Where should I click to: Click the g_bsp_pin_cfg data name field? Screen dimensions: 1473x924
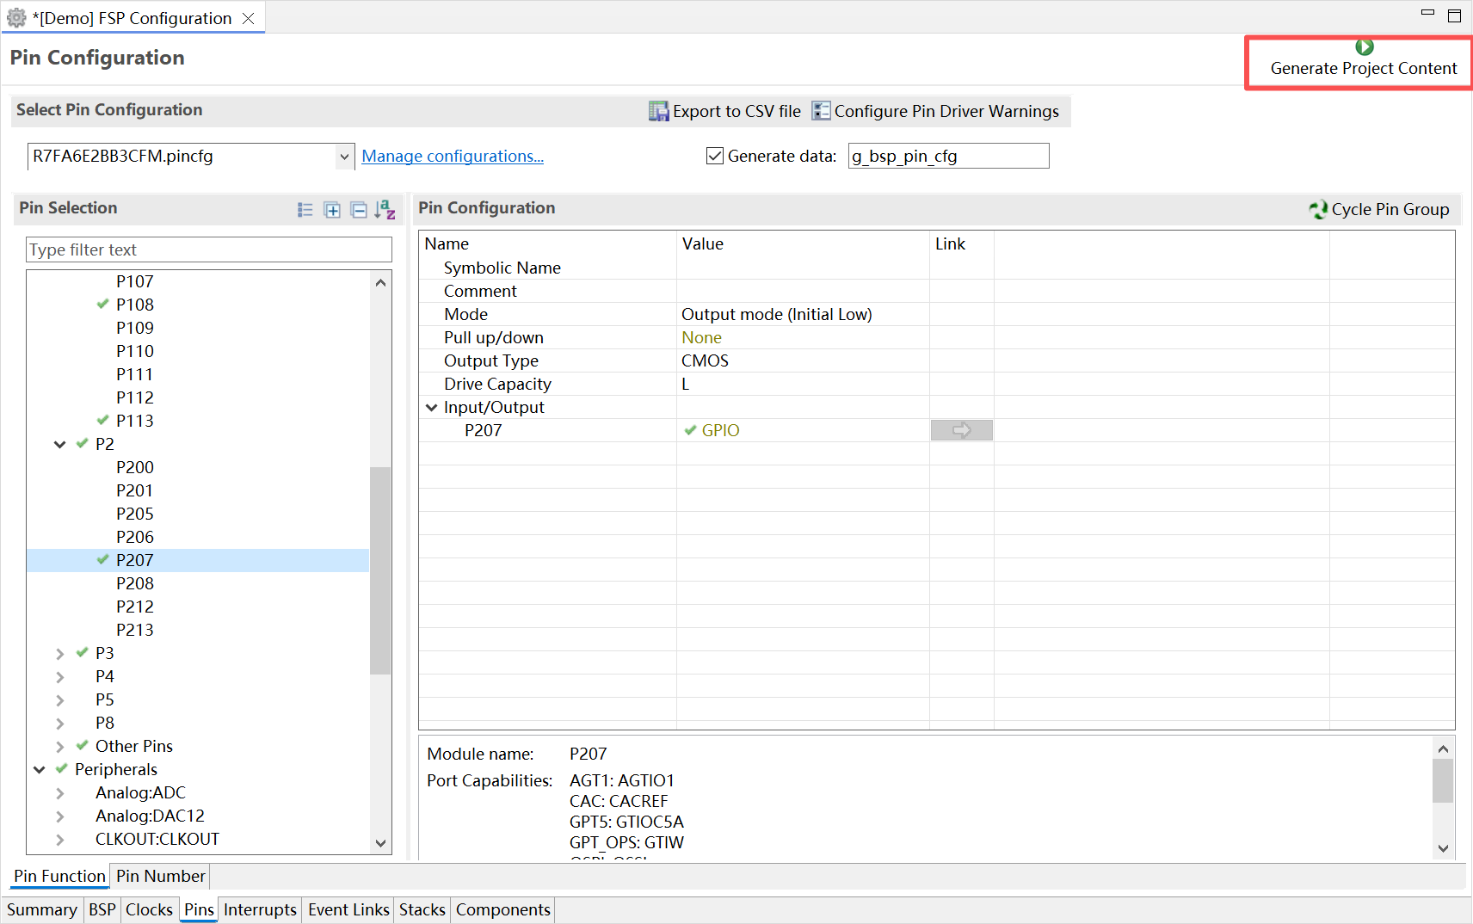(x=948, y=156)
